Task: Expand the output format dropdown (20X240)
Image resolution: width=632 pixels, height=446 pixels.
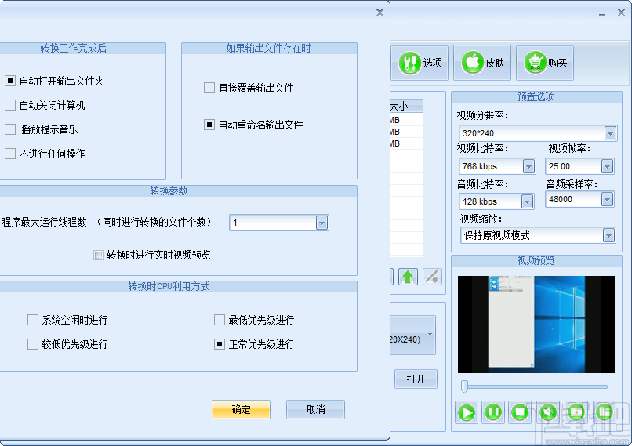Action: coord(430,335)
